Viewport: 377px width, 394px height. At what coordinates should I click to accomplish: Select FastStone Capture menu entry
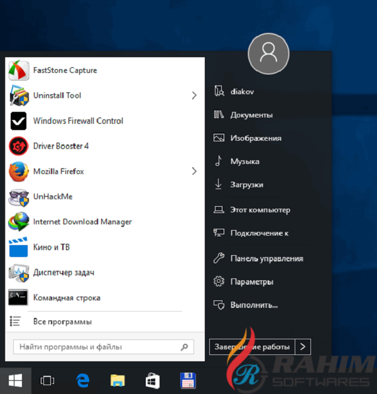(x=105, y=70)
